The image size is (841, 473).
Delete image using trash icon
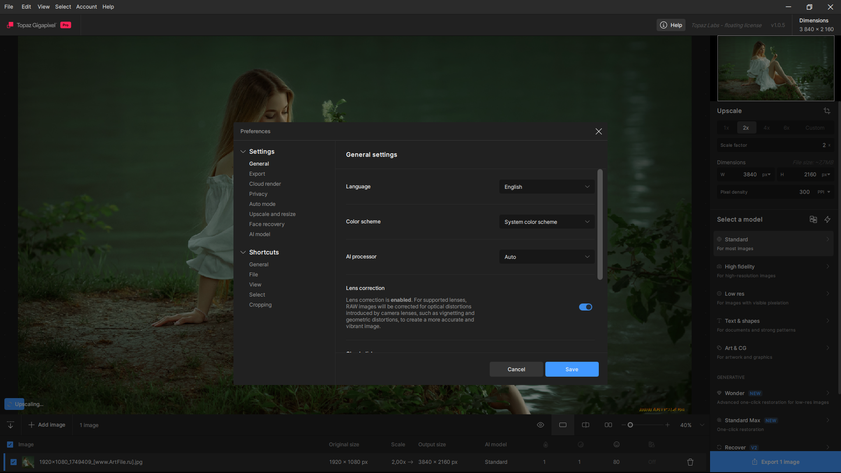tap(690, 462)
